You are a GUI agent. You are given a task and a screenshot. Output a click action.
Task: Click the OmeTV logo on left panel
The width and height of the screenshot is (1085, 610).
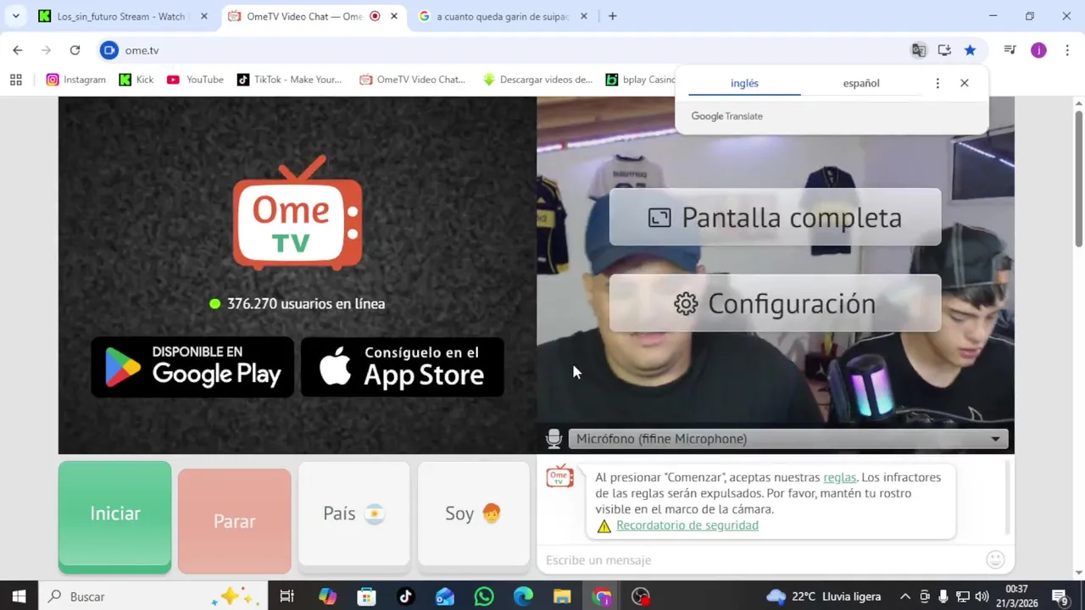coord(298,213)
